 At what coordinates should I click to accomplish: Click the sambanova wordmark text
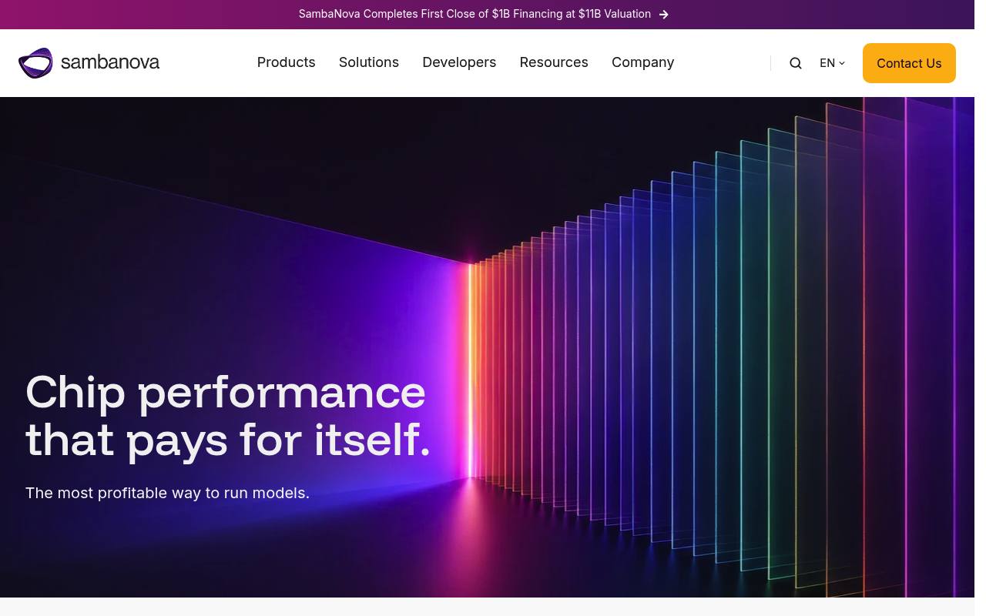(x=110, y=62)
